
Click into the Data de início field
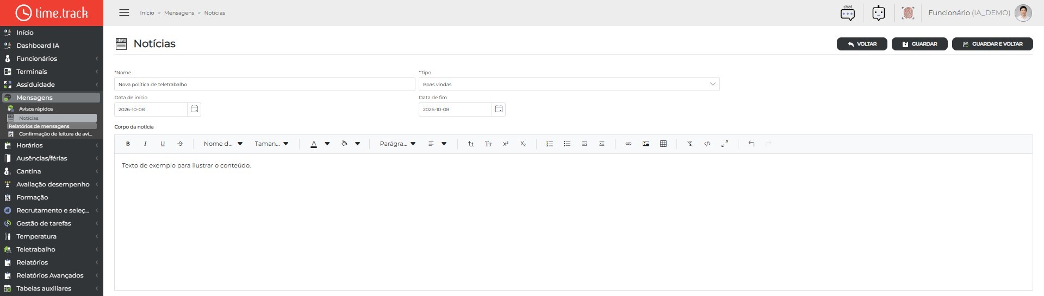pyautogui.click(x=151, y=109)
